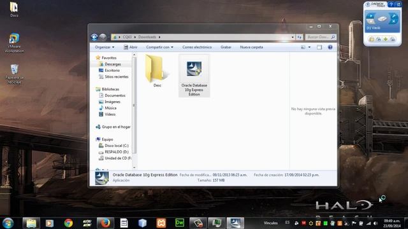Click Daemon Tools gadget X unmount icon
The image size is (408, 229).
point(394,22)
